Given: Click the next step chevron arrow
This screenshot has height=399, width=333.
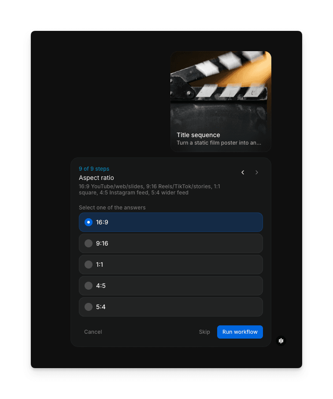Looking at the screenshot, I should 257,172.
